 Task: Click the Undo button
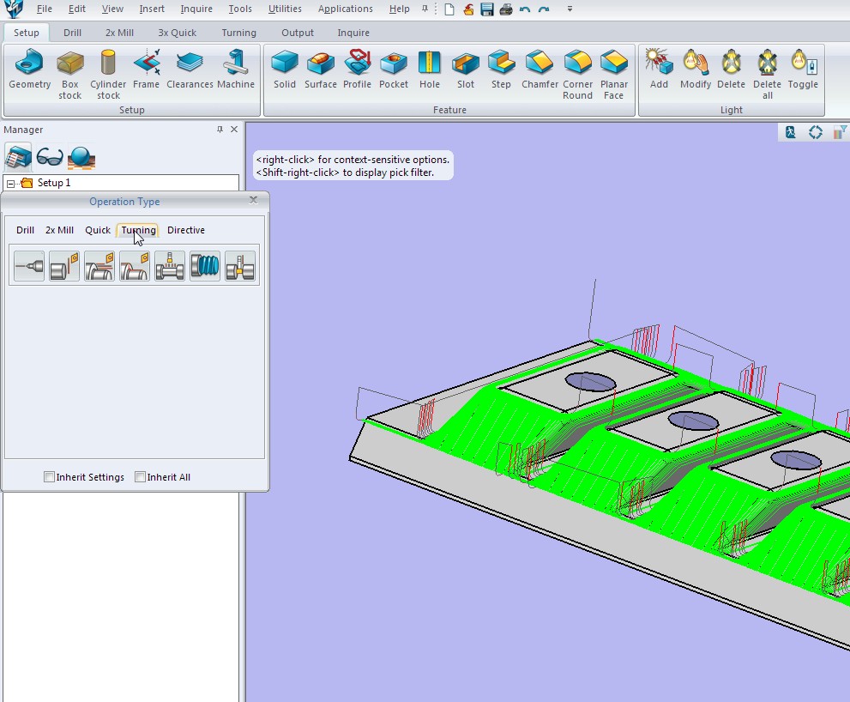coord(525,9)
